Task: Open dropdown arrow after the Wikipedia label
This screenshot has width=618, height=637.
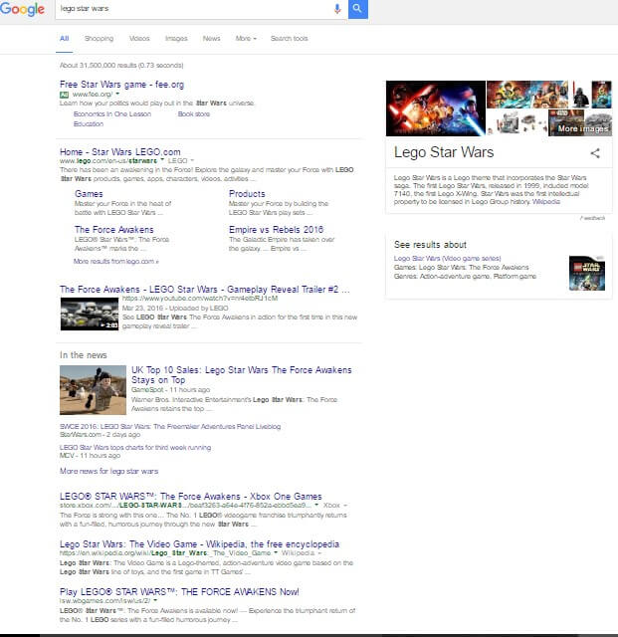Action: [x=319, y=553]
